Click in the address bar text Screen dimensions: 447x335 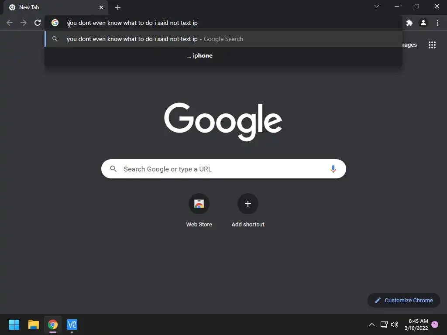[x=132, y=23]
